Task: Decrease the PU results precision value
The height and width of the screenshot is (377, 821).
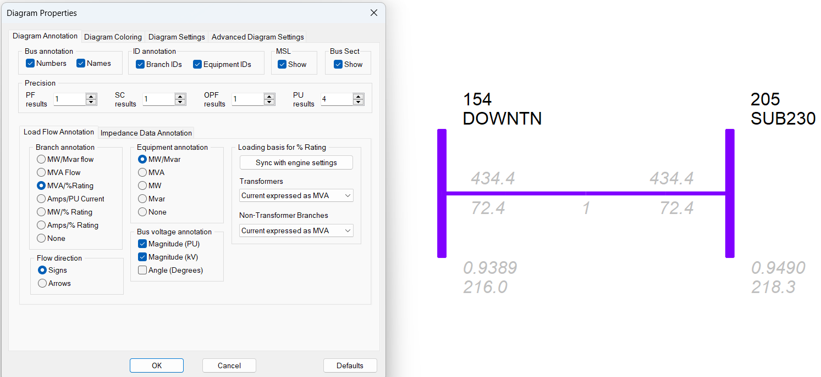Action: click(359, 102)
